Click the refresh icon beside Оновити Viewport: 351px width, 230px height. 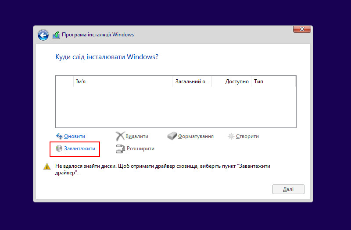click(x=59, y=136)
